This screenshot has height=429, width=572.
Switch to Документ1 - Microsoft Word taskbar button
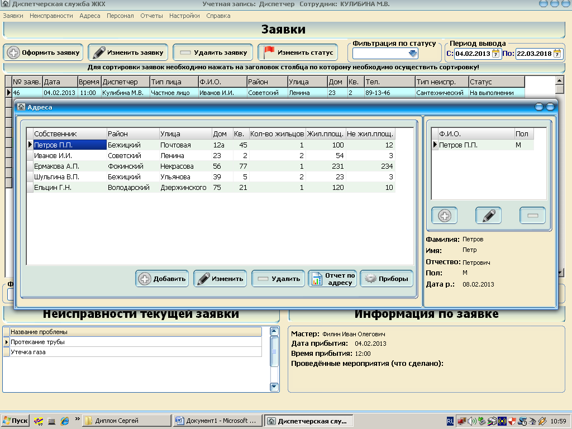pos(218,421)
